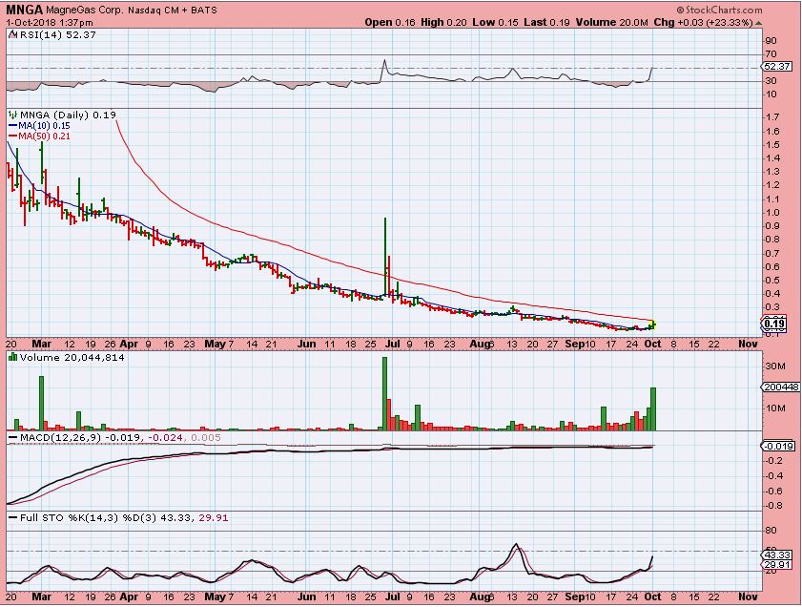Click the RSI(14) 52.37 indicator label

(58, 34)
